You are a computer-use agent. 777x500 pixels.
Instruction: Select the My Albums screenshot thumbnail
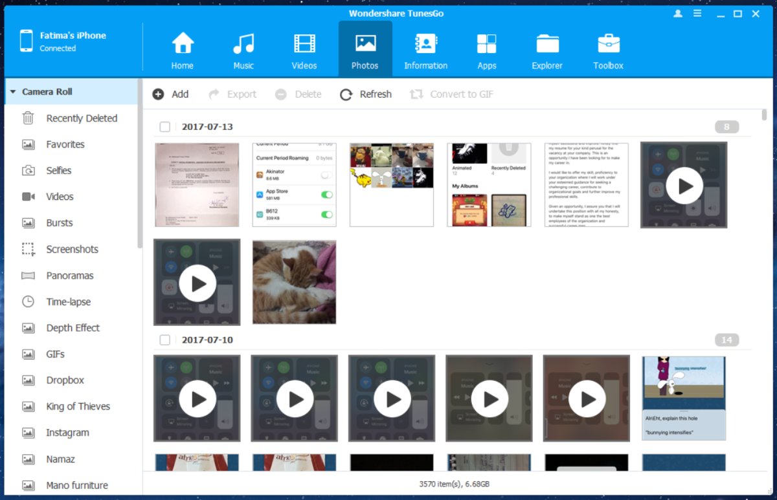[489, 185]
